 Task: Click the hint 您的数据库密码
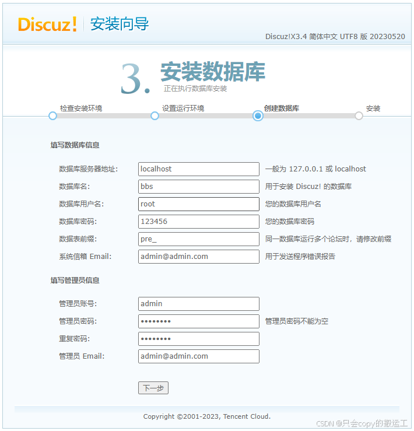pyautogui.click(x=289, y=222)
